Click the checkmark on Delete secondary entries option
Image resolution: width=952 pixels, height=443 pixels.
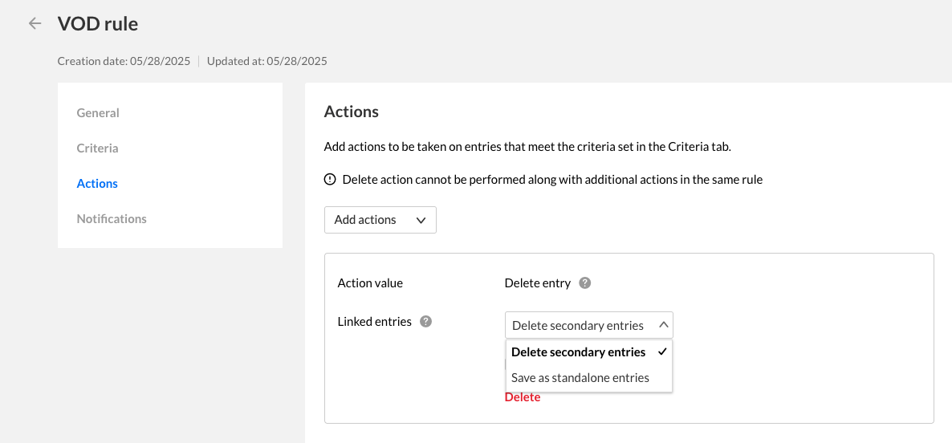point(662,352)
